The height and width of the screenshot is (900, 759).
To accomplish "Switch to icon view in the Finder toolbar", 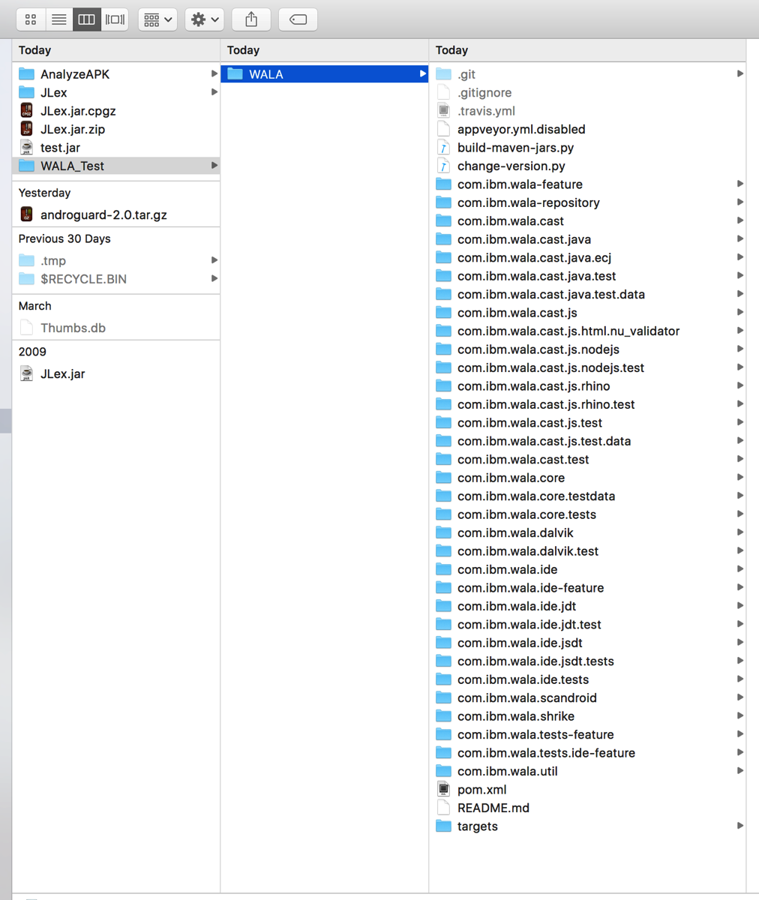I will click(31, 19).
